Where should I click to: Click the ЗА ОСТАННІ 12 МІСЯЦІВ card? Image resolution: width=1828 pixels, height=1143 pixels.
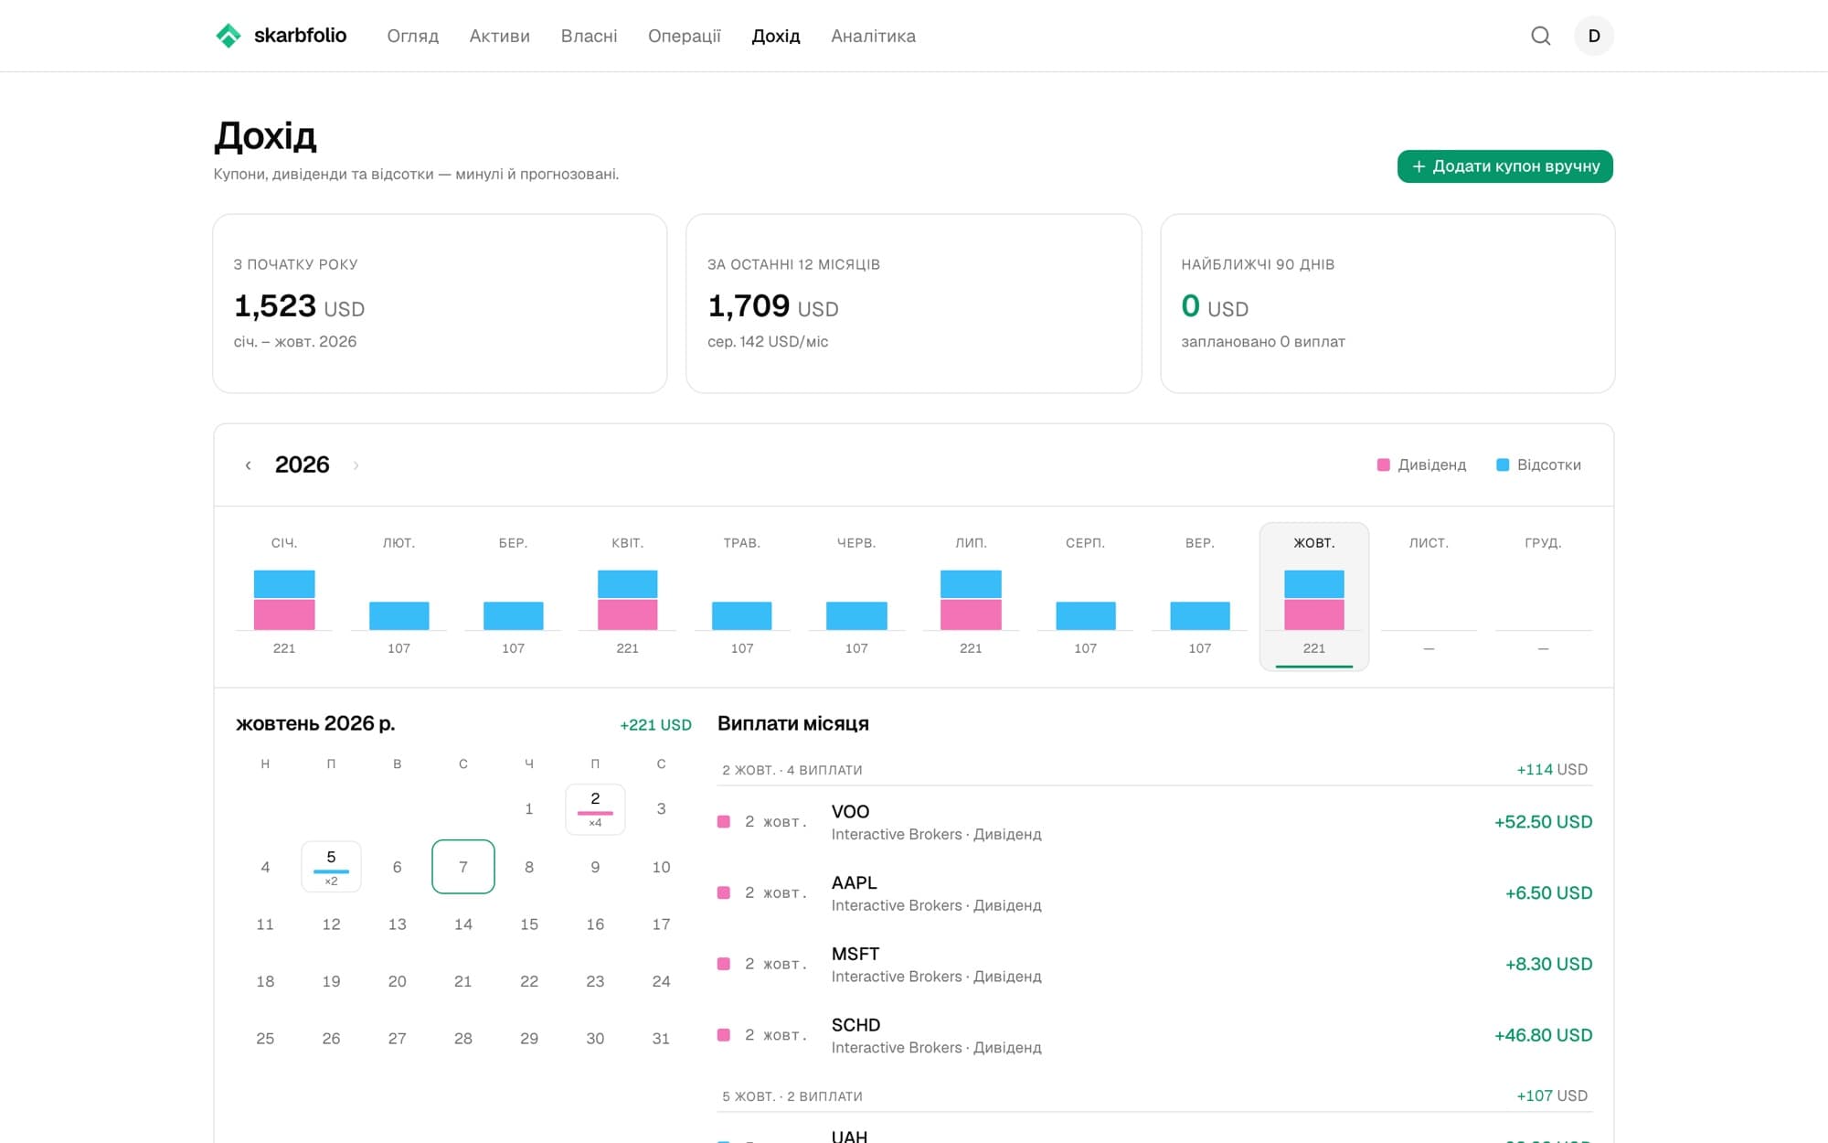pos(913,304)
